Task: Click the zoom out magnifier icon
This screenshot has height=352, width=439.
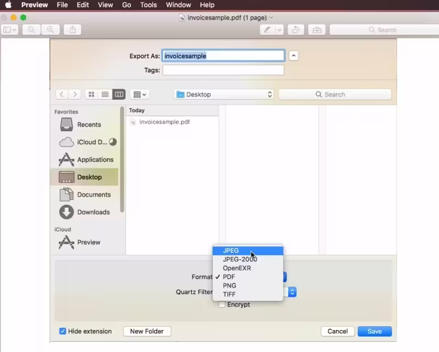Action: coord(31,30)
